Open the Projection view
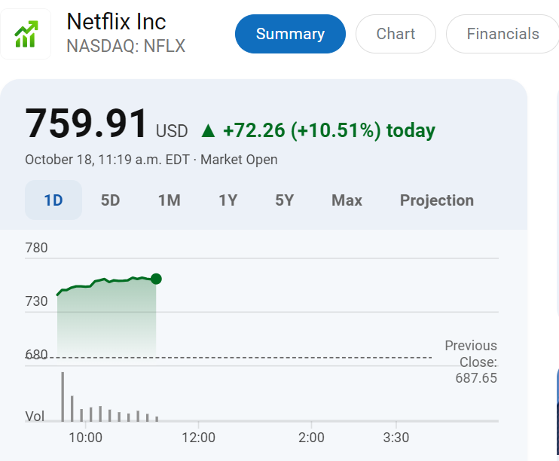This screenshot has height=461, width=559. coord(436,200)
